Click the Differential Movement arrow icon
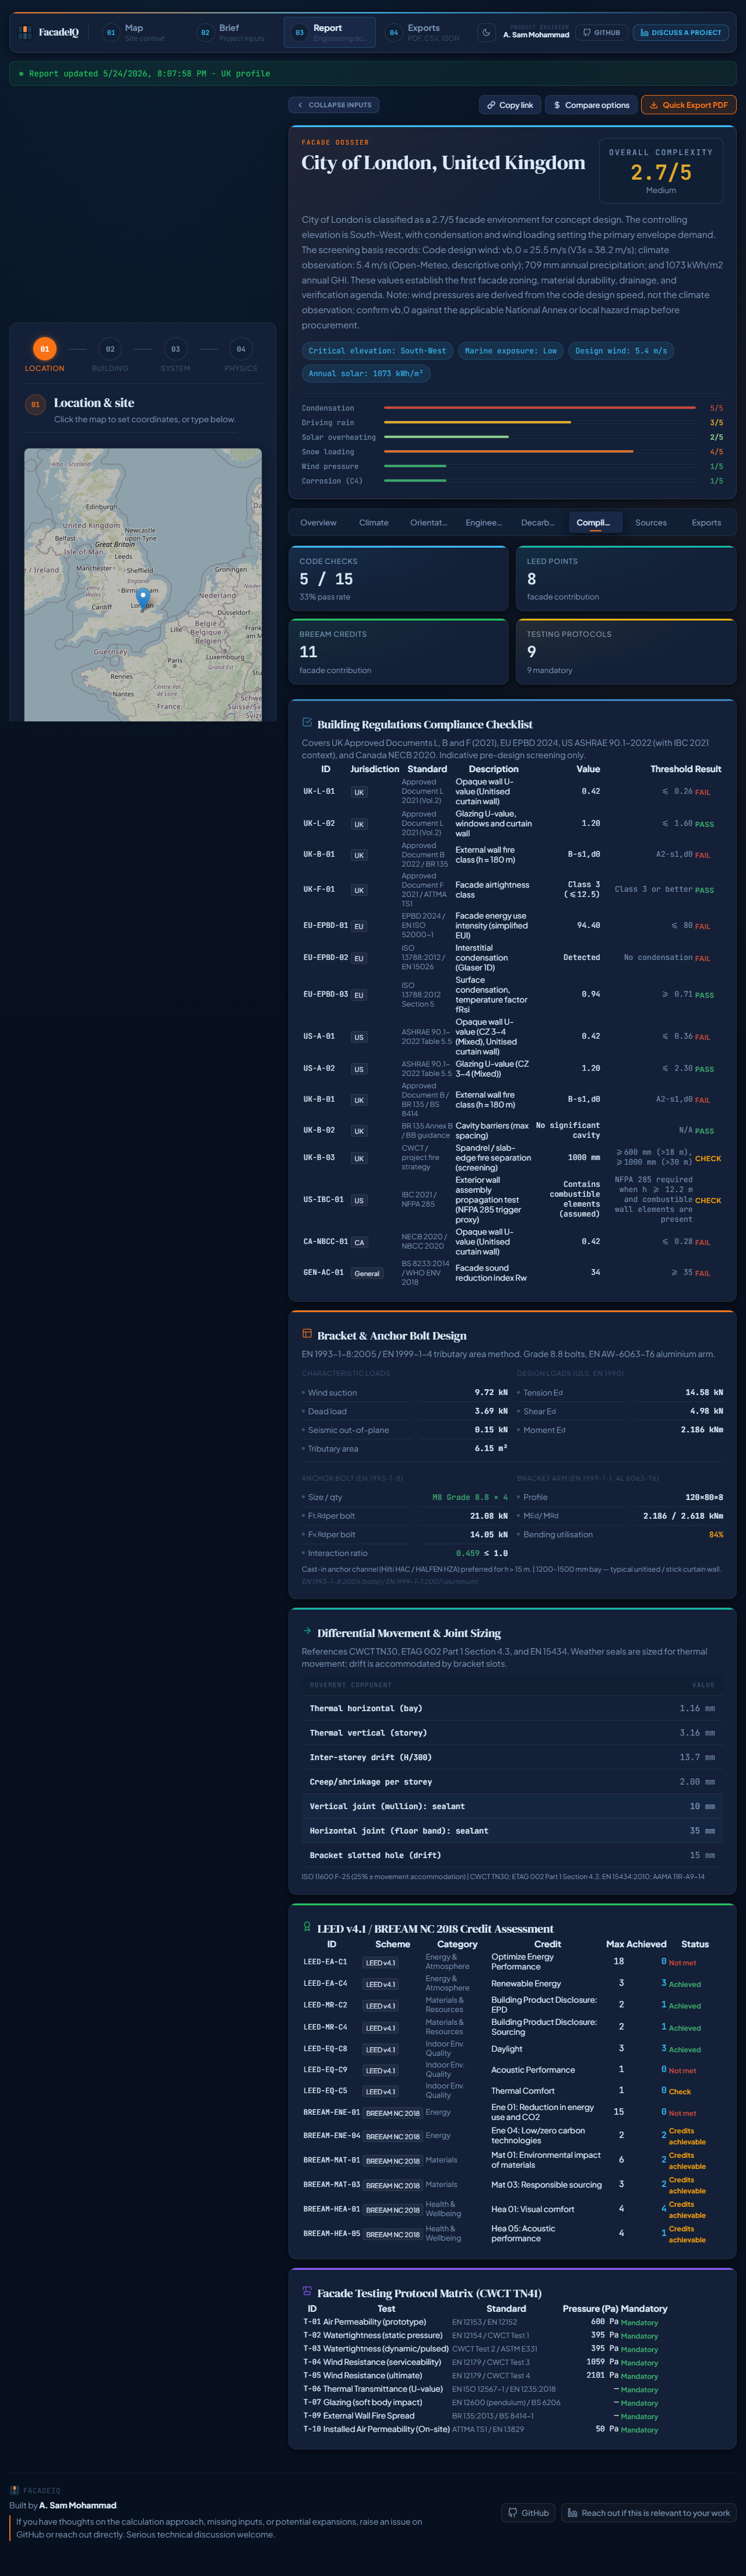 [307, 1631]
